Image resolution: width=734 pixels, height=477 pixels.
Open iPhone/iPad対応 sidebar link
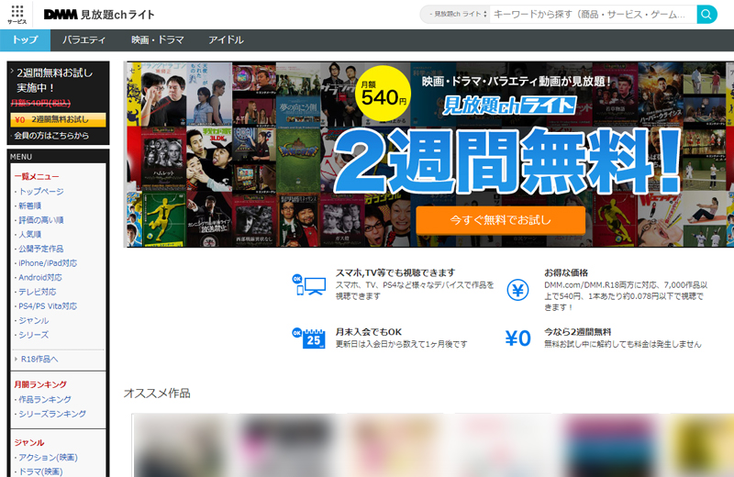48,263
